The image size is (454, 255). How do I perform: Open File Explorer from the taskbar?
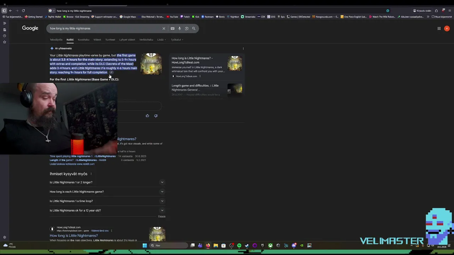(216, 245)
